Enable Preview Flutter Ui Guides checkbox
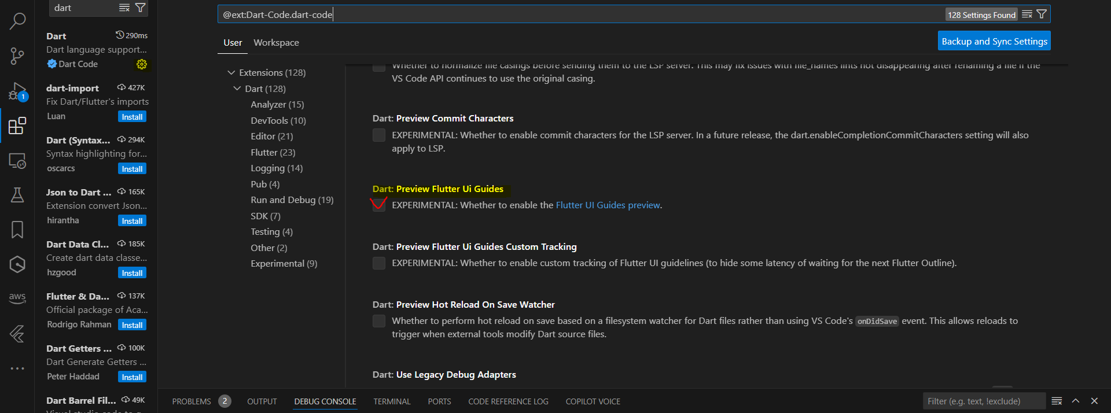Image resolution: width=1111 pixels, height=413 pixels. [379, 205]
